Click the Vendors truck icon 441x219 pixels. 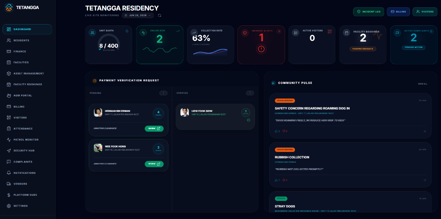pos(9,184)
